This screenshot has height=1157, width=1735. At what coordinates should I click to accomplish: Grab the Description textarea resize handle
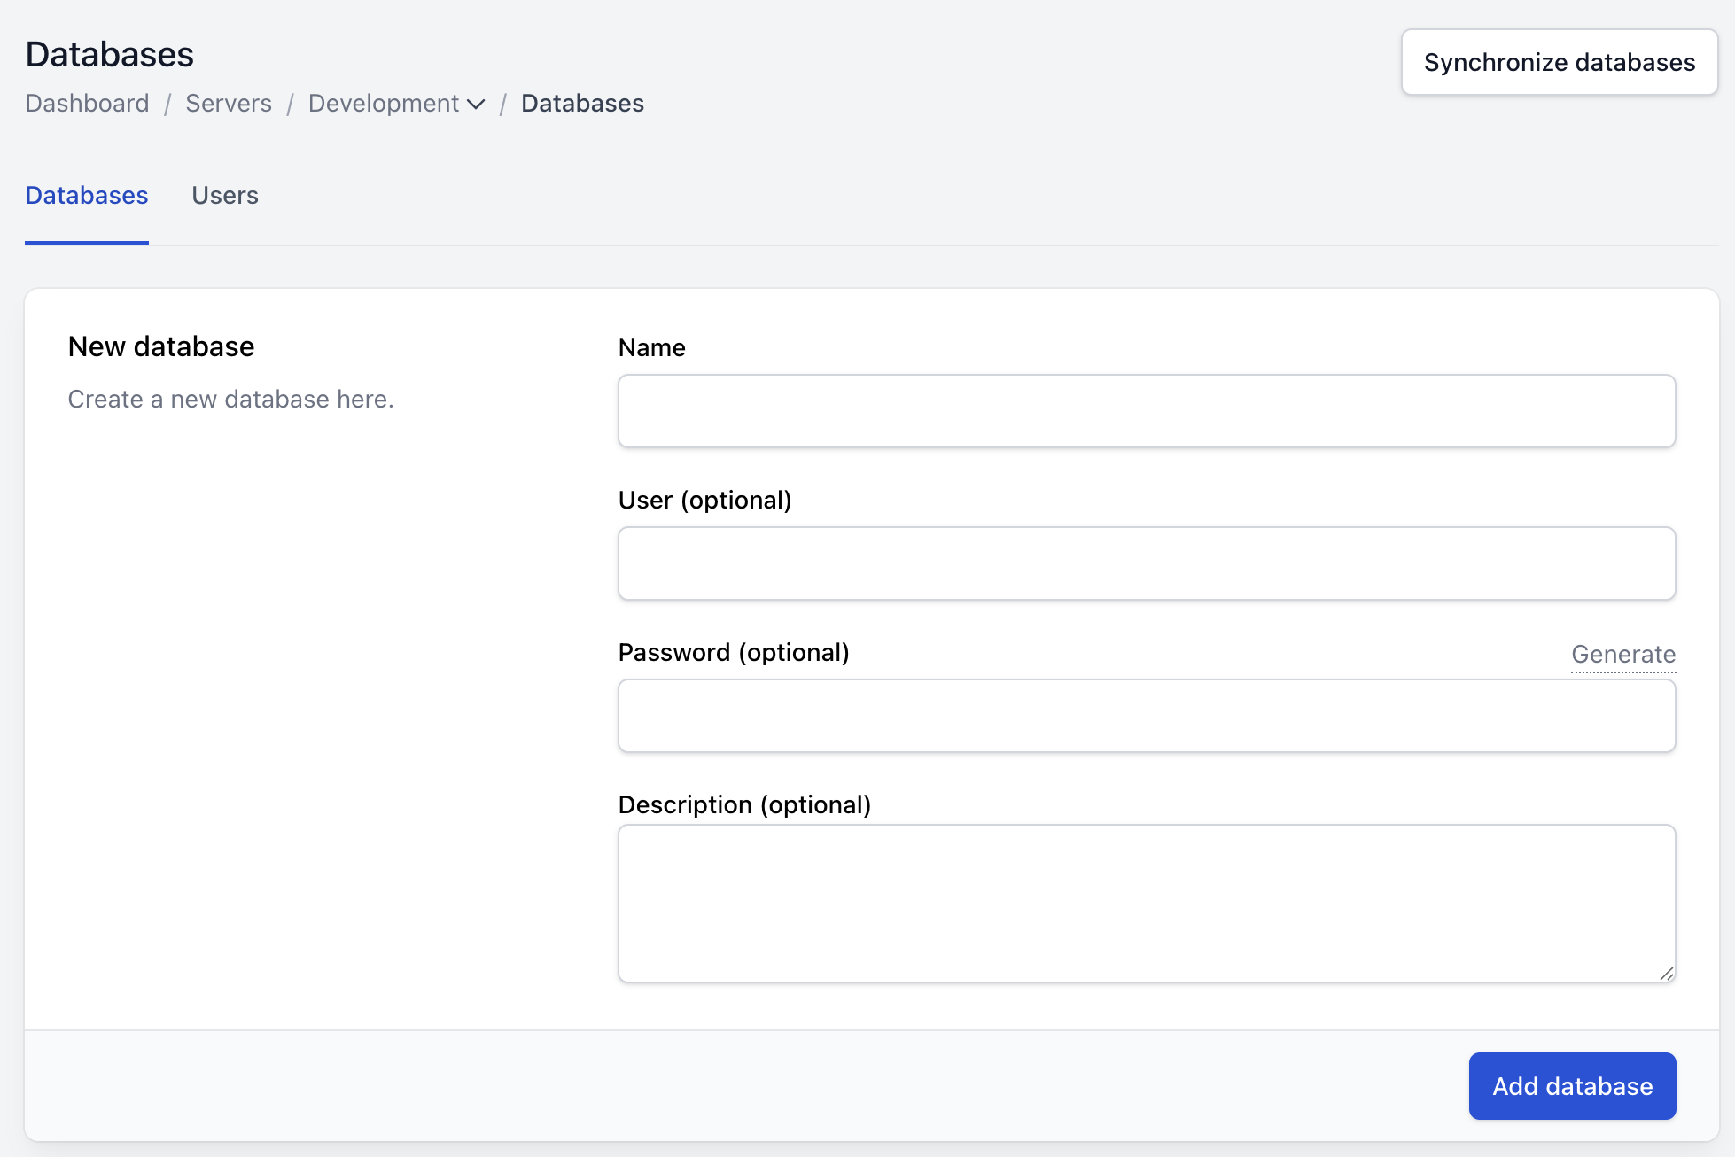coord(1666,974)
